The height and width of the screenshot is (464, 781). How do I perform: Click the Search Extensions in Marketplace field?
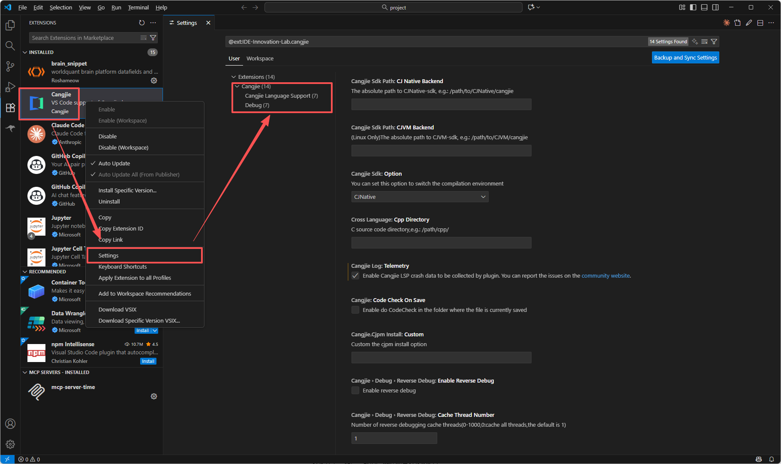tap(84, 38)
